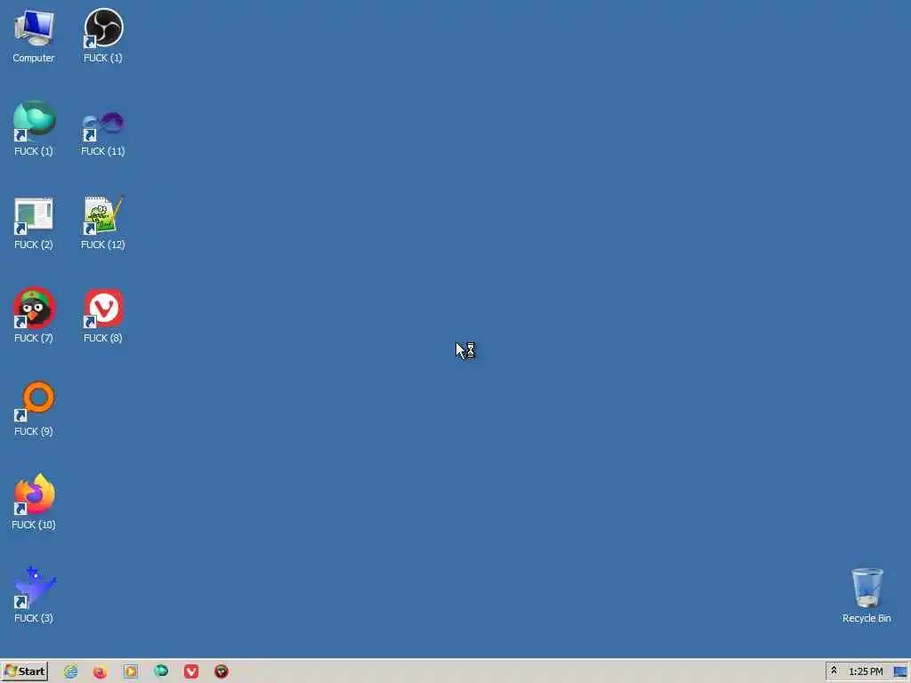Launch Internet Explorer from the taskbar

click(x=71, y=671)
